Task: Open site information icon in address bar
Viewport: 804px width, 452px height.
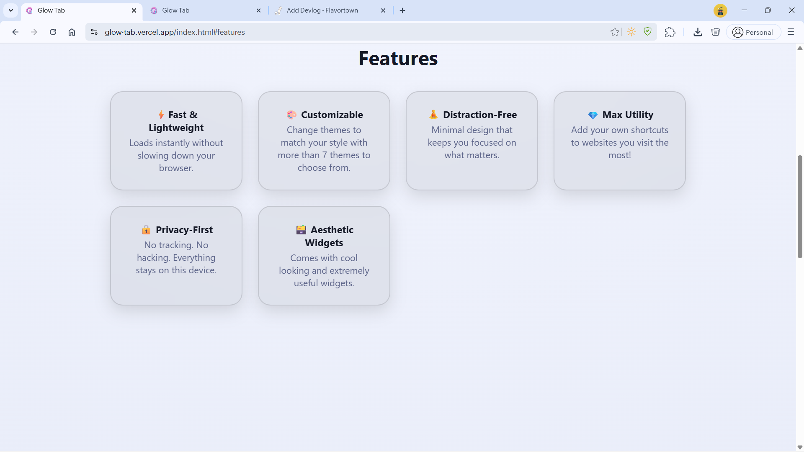Action: [94, 32]
